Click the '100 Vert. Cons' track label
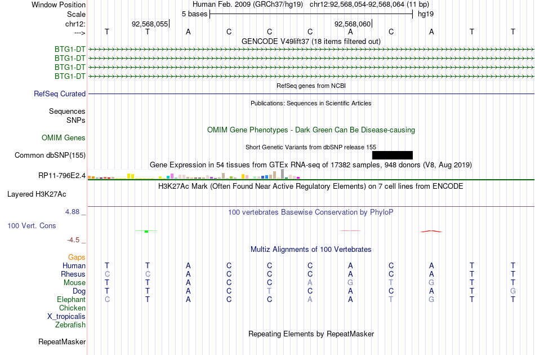The height and width of the screenshot is (355, 535). (x=32, y=225)
